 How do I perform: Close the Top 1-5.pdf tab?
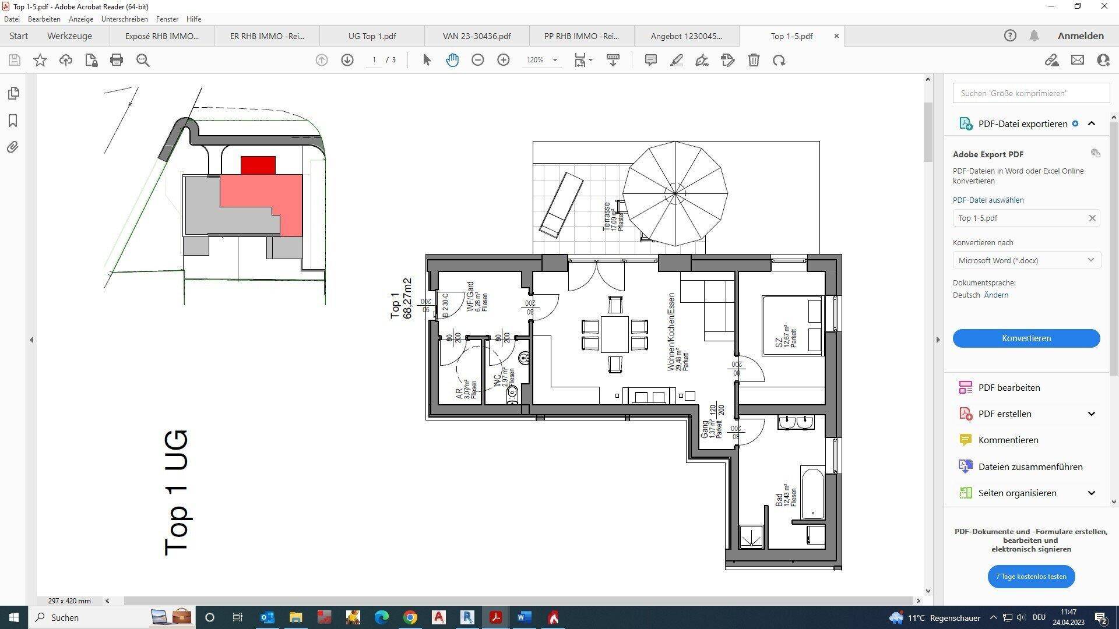coord(836,36)
